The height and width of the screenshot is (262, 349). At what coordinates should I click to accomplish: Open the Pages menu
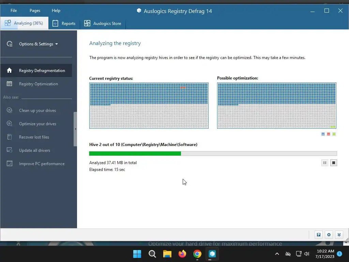click(x=35, y=11)
